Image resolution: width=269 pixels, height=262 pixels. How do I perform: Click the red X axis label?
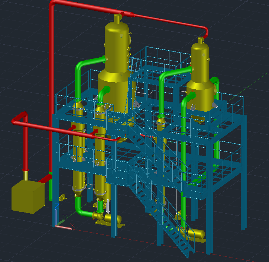73,226
